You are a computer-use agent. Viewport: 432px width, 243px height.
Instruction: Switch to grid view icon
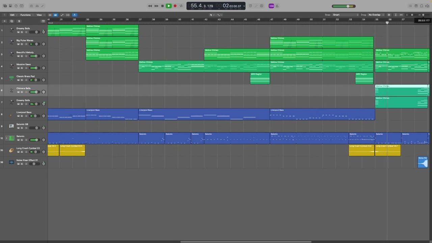(50, 15)
